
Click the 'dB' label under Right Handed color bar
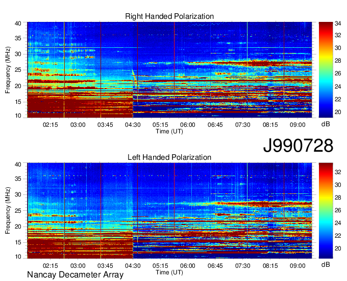coord(326,124)
